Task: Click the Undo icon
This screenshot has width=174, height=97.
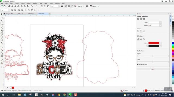Action: [32, 6]
